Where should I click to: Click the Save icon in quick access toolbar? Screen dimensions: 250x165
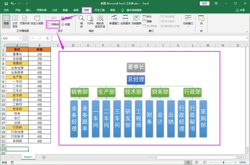tap(6, 3)
